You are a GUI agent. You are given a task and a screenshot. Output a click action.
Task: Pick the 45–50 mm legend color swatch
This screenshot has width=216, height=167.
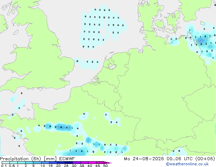point(100,163)
